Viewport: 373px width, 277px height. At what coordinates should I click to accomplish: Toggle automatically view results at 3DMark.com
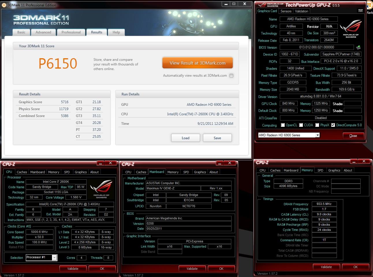pos(231,76)
